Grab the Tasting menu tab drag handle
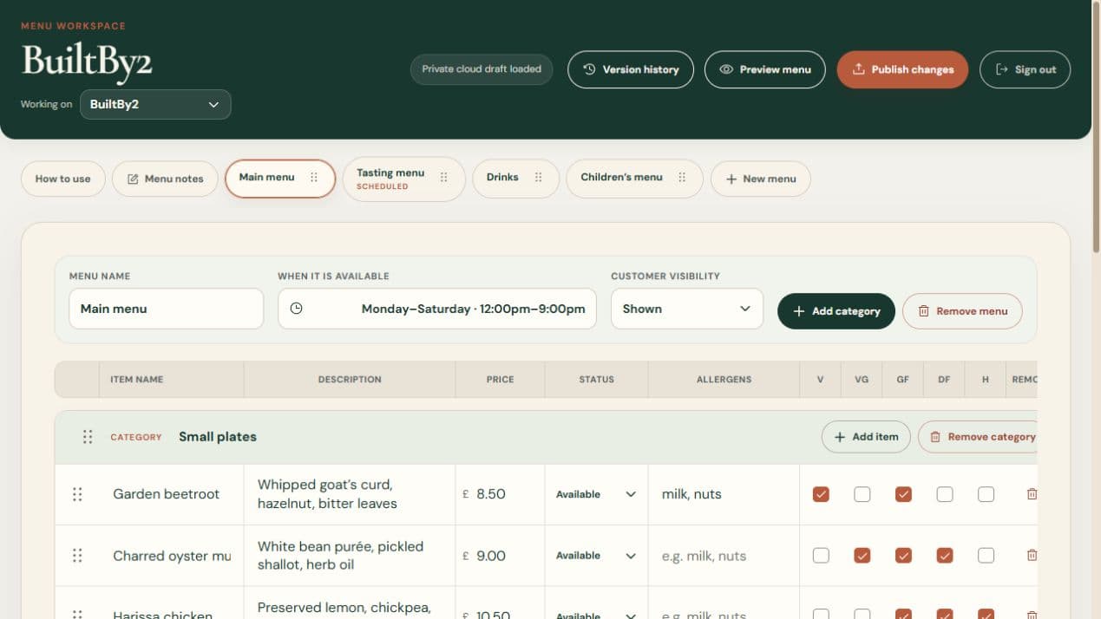This screenshot has height=619, width=1101. pos(443,177)
